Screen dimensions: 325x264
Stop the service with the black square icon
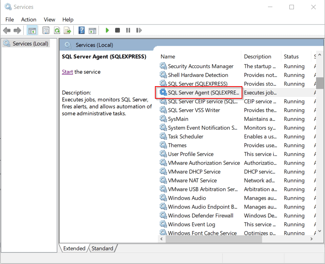[117, 30]
